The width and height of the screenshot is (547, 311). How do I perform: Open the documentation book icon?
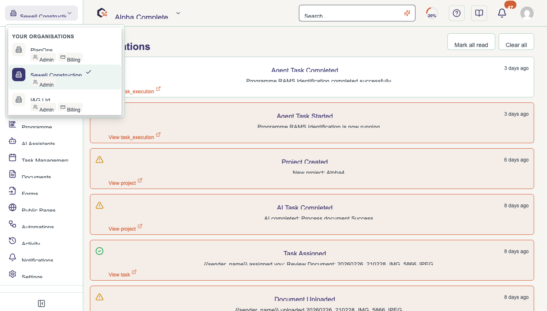[x=479, y=13]
